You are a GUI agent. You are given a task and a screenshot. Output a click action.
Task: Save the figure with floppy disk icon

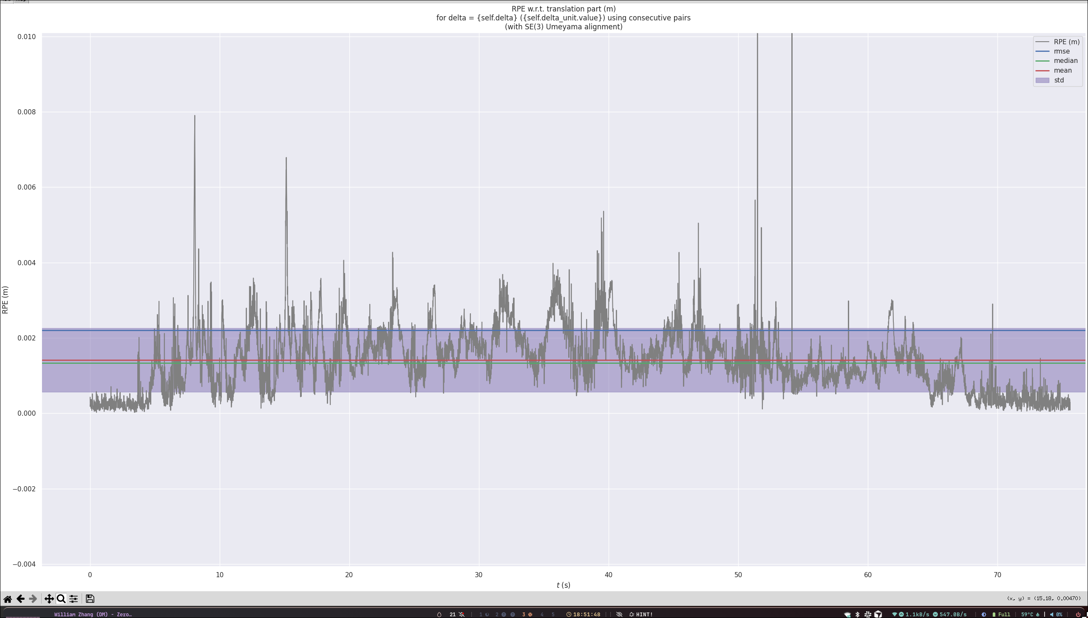(x=90, y=599)
